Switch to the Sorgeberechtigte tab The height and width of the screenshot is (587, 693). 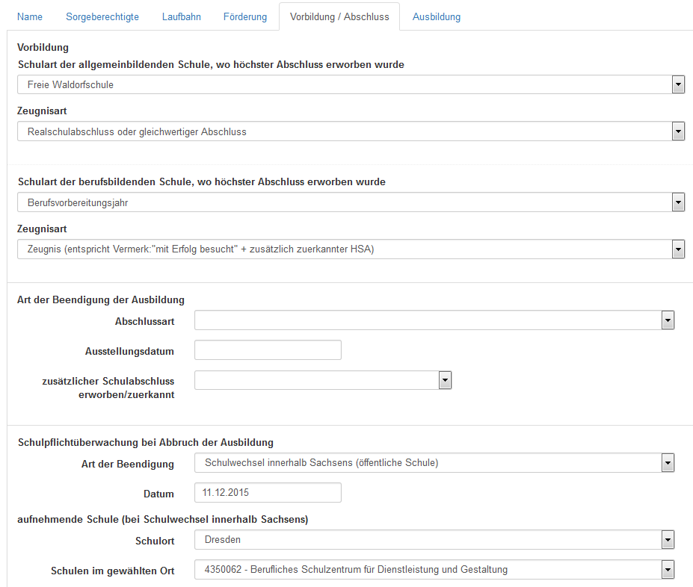click(x=102, y=16)
